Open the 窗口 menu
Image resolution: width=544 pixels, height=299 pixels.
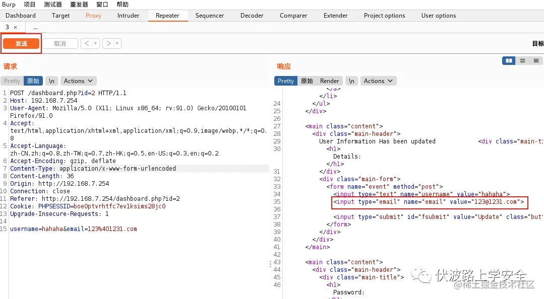click(102, 5)
